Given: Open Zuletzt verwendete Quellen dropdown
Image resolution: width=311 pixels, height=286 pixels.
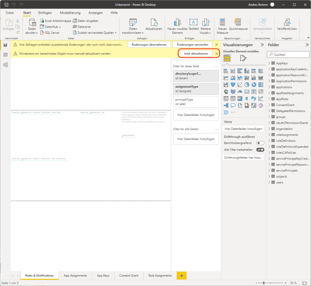Looking at the screenshot, I should click(x=95, y=33).
